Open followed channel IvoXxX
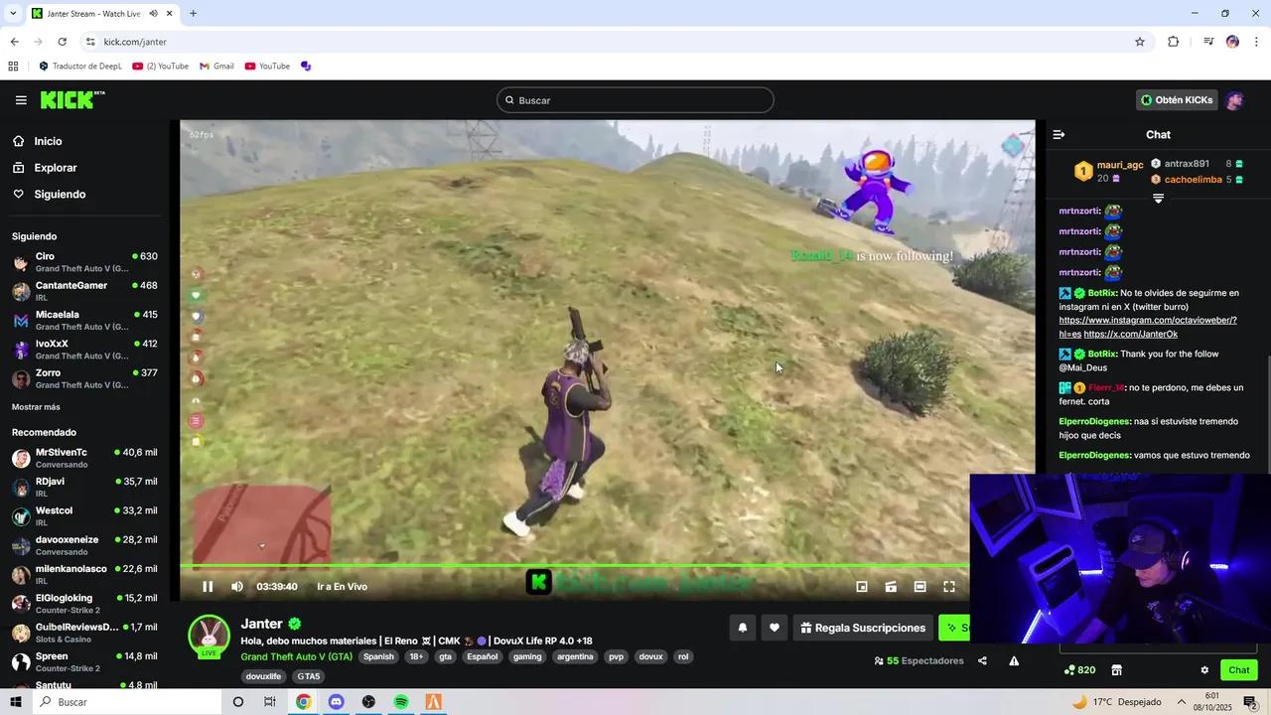The width and height of the screenshot is (1271, 715). point(84,350)
